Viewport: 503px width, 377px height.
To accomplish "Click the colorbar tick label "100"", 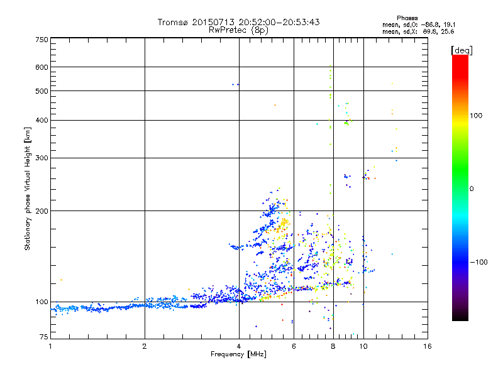I will click(476, 116).
